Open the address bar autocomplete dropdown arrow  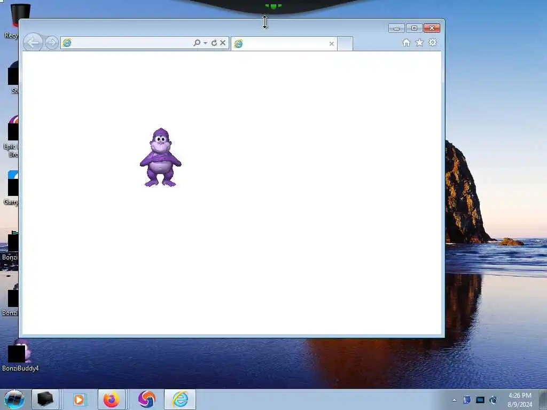pos(206,43)
